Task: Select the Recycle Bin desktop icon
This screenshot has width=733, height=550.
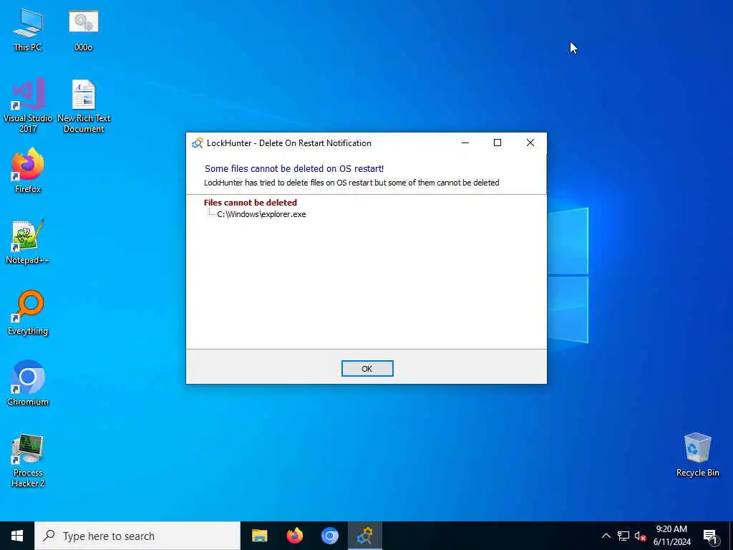Action: [697, 455]
